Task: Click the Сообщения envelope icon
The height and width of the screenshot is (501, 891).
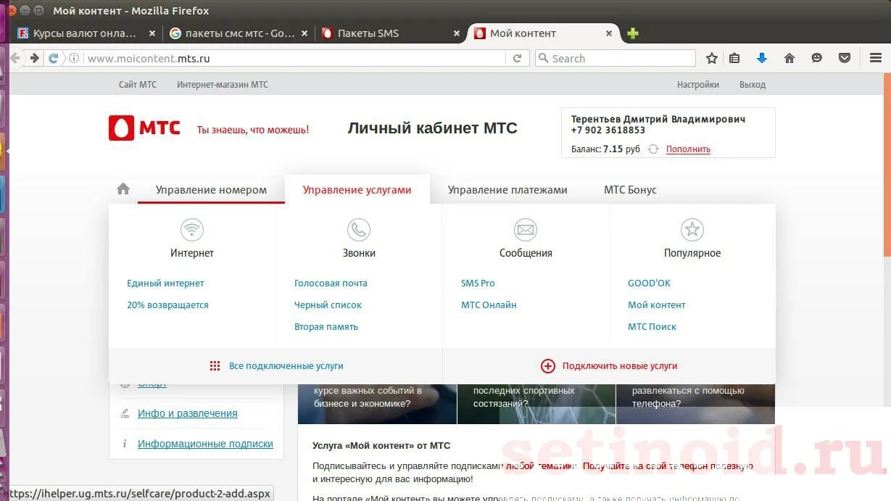Action: point(526,230)
